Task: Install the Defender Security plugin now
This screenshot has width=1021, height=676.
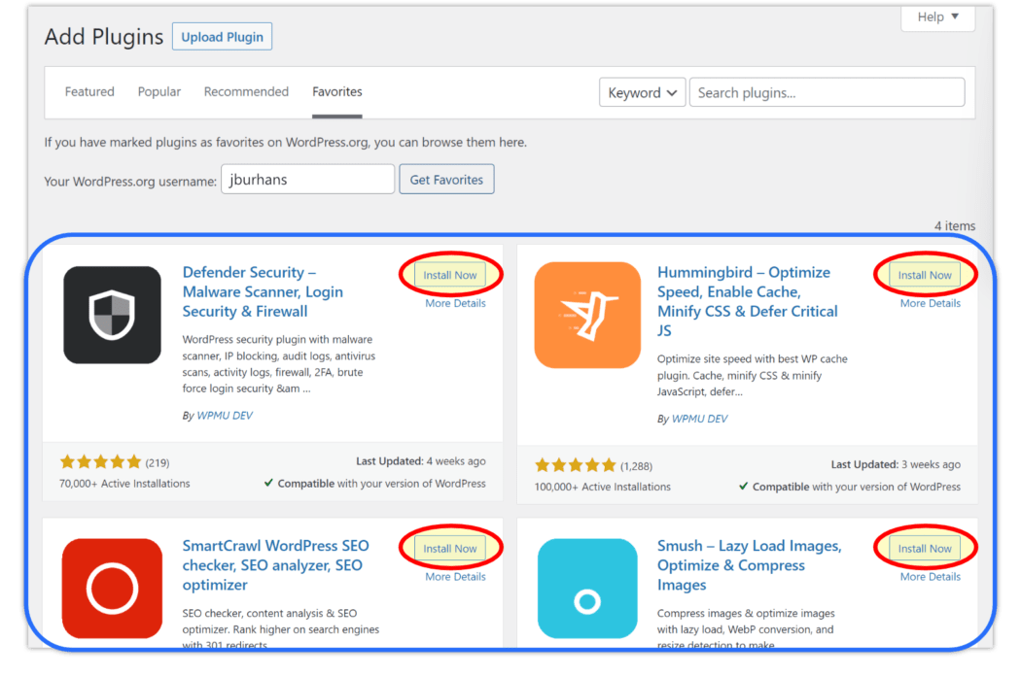Action: tap(450, 275)
